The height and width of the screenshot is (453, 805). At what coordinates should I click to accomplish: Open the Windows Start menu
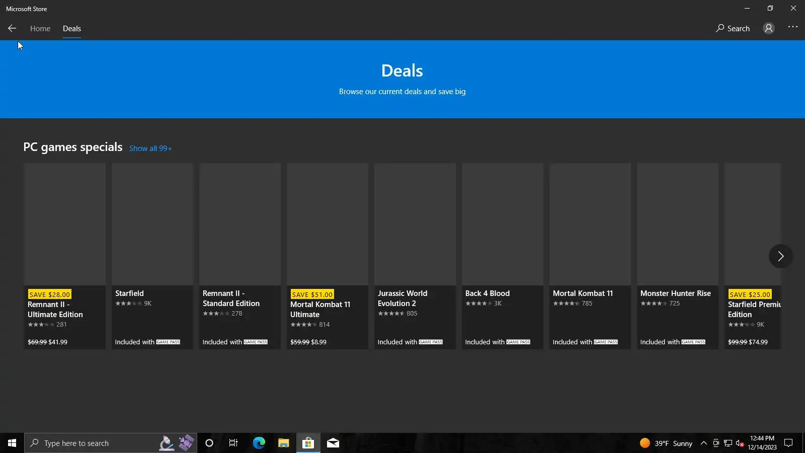click(12, 443)
